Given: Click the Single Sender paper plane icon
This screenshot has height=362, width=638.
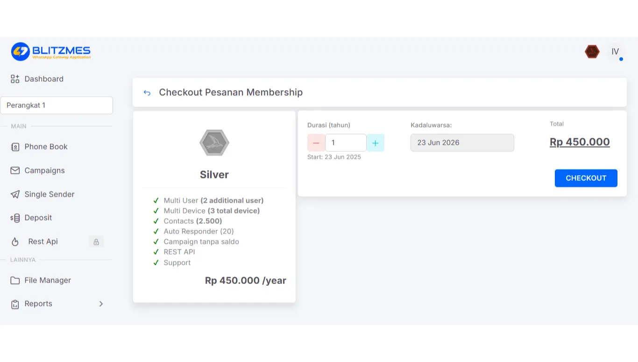Looking at the screenshot, I should click(x=15, y=194).
